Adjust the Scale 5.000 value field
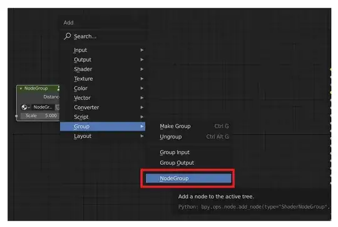This screenshot has height=227, width=338. point(40,116)
